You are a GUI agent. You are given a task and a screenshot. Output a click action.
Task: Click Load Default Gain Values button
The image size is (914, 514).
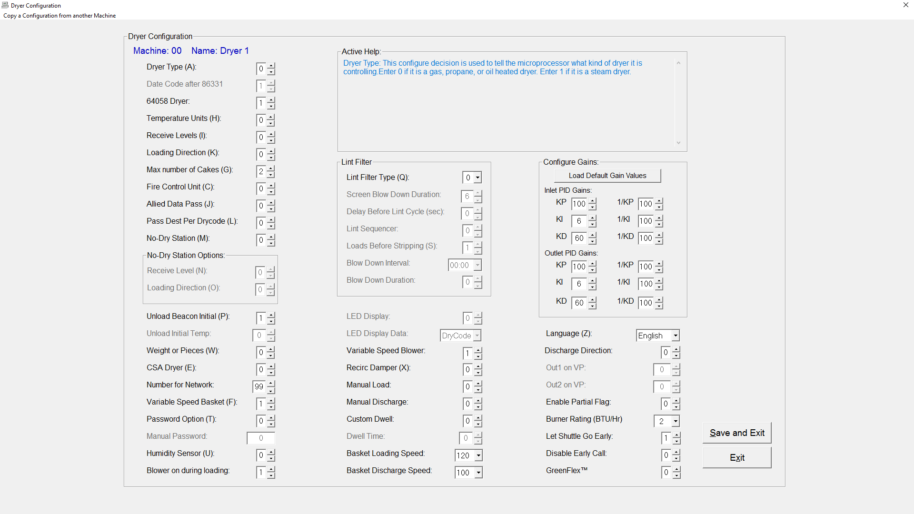(x=607, y=176)
